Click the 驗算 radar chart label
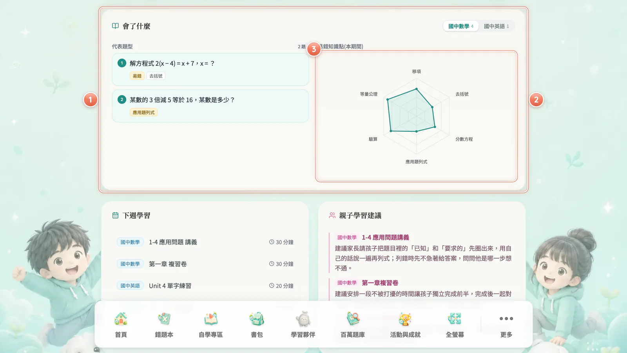 click(x=373, y=139)
